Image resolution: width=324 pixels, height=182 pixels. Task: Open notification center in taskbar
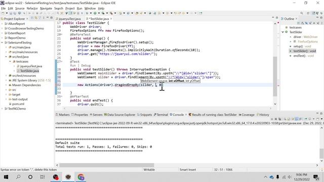click(316, 177)
